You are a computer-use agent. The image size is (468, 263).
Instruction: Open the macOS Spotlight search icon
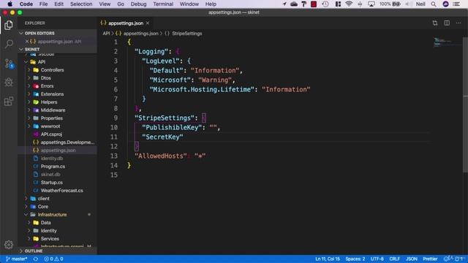[434, 4]
